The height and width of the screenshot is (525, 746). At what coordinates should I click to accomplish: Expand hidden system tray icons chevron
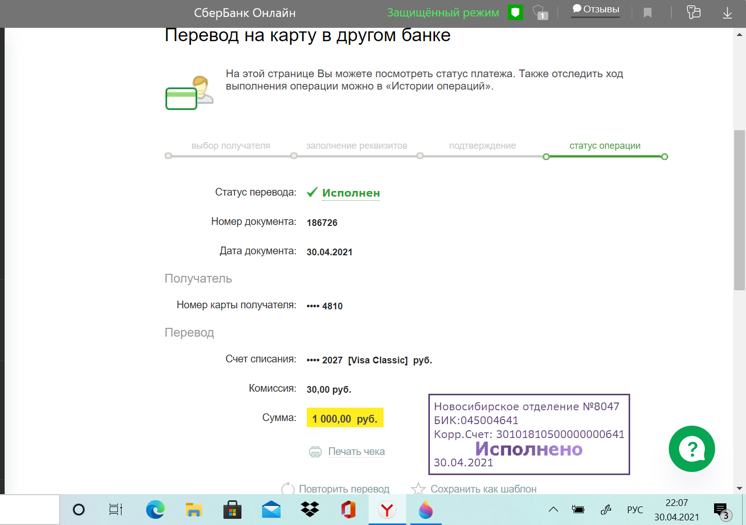tap(553, 510)
